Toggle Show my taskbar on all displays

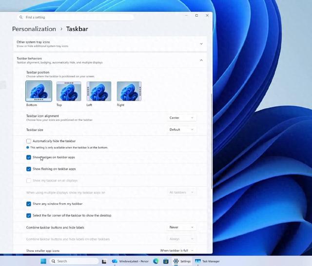click(x=29, y=181)
